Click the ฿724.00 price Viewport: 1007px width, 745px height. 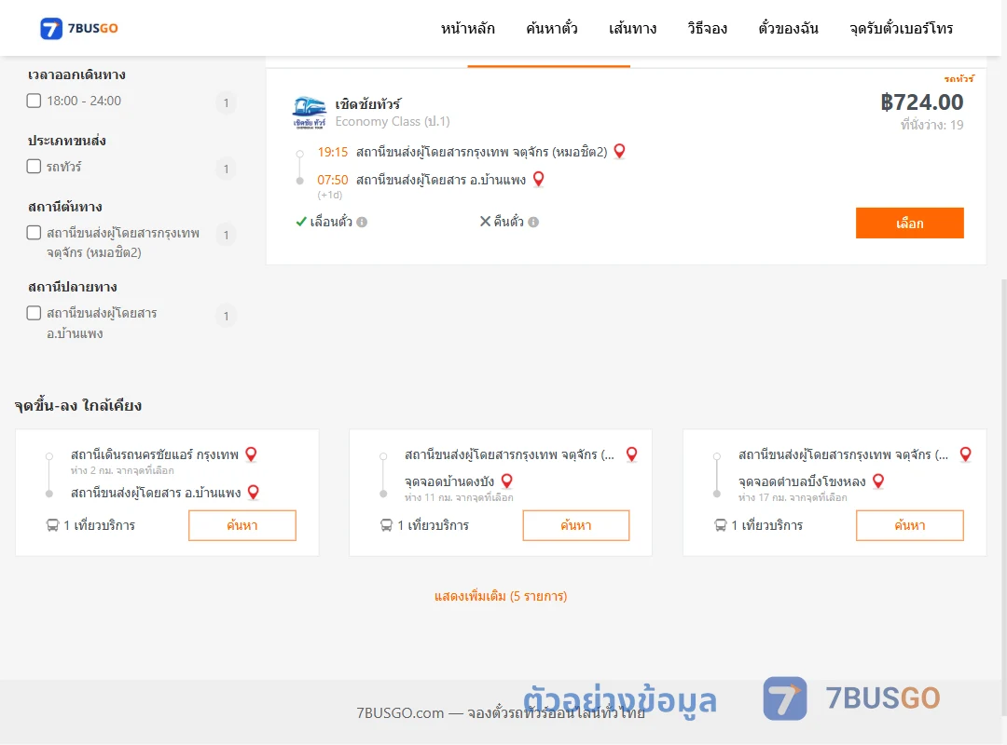coord(921,102)
